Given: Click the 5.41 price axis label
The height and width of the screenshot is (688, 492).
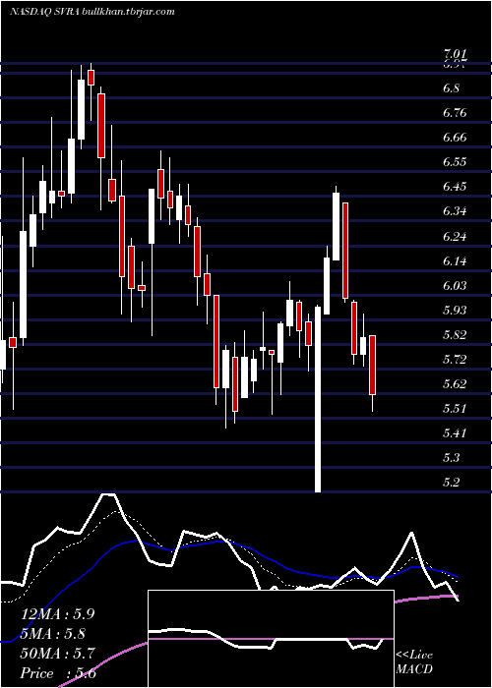Looking at the screenshot, I should 455,433.
